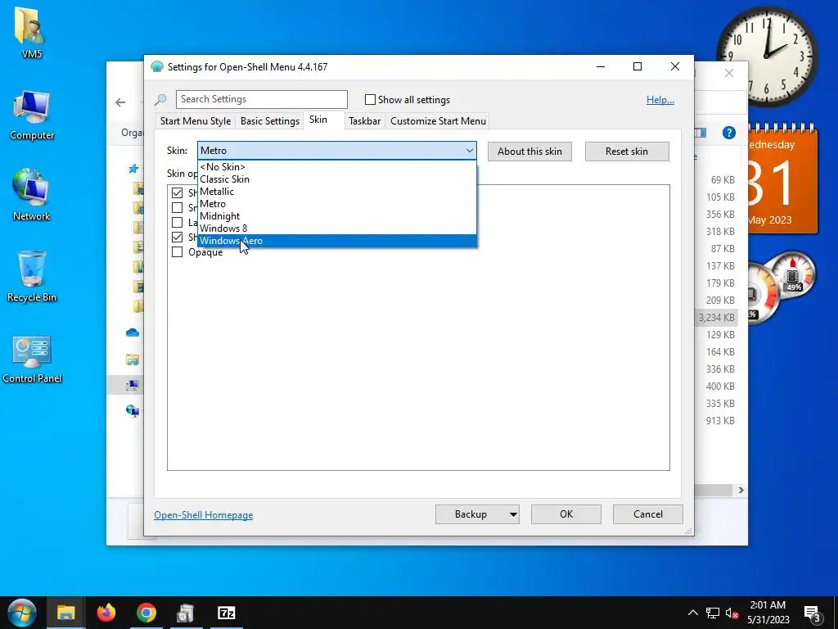The image size is (838, 629).
Task: Open the 7-Zip taskbar icon
Action: (x=227, y=613)
